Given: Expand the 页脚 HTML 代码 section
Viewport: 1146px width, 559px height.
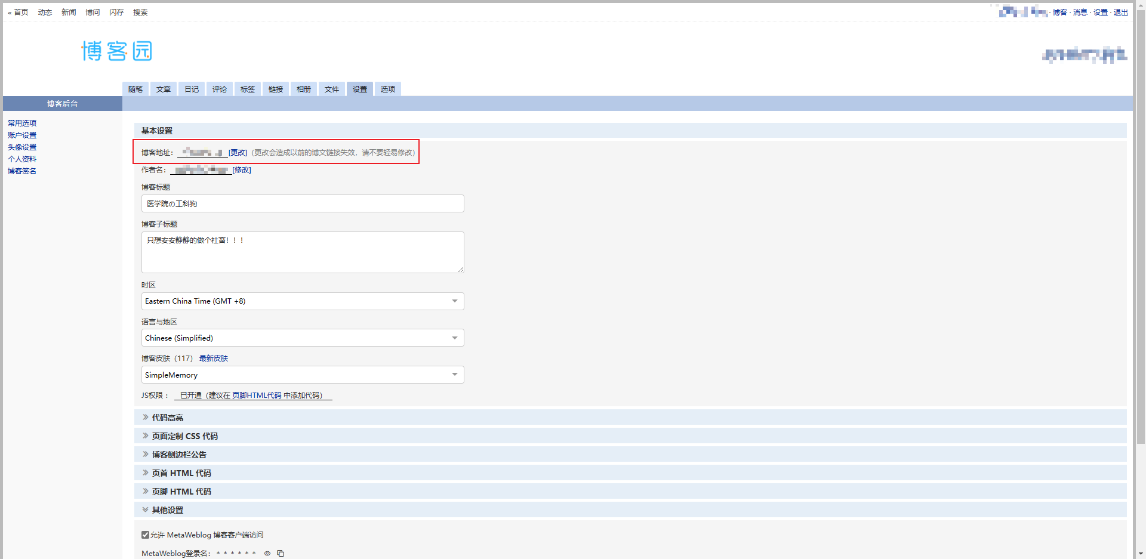Looking at the screenshot, I should pyautogui.click(x=630, y=492).
